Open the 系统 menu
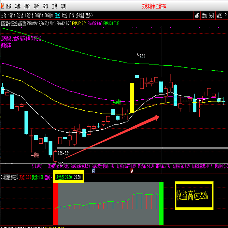This screenshot has height=228, width=228. 9,6
